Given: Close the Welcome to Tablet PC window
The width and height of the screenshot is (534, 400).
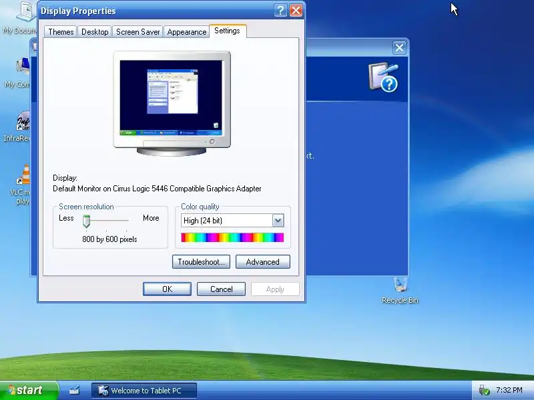Looking at the screenshot, I should 399,47.
